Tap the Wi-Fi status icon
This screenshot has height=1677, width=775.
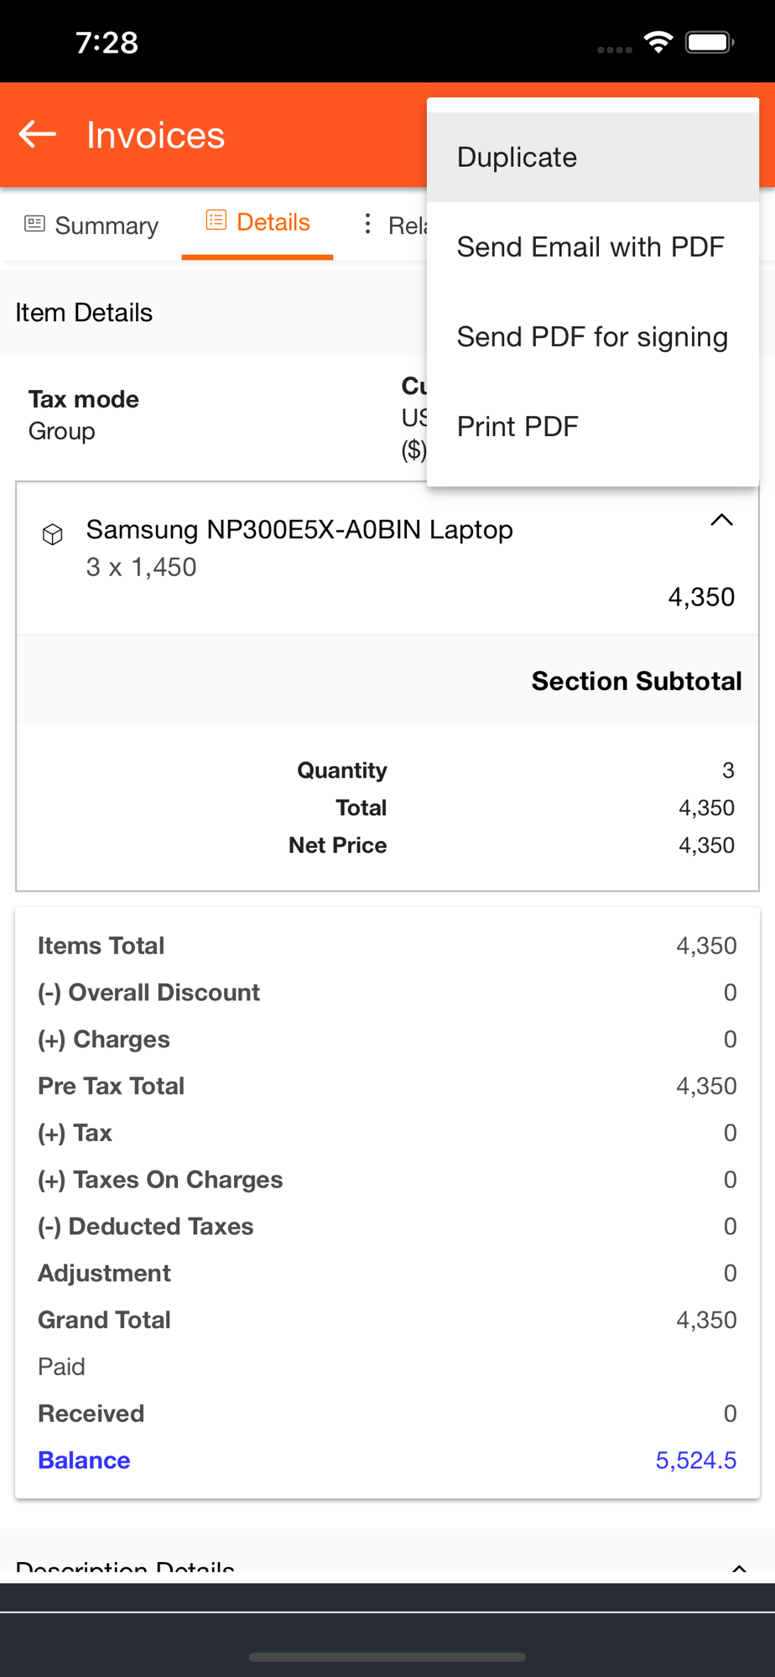[658, 42]
